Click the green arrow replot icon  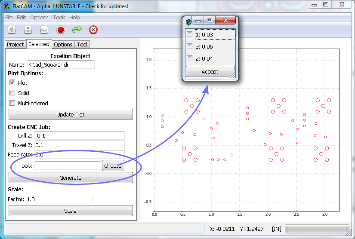click(77, 30)
